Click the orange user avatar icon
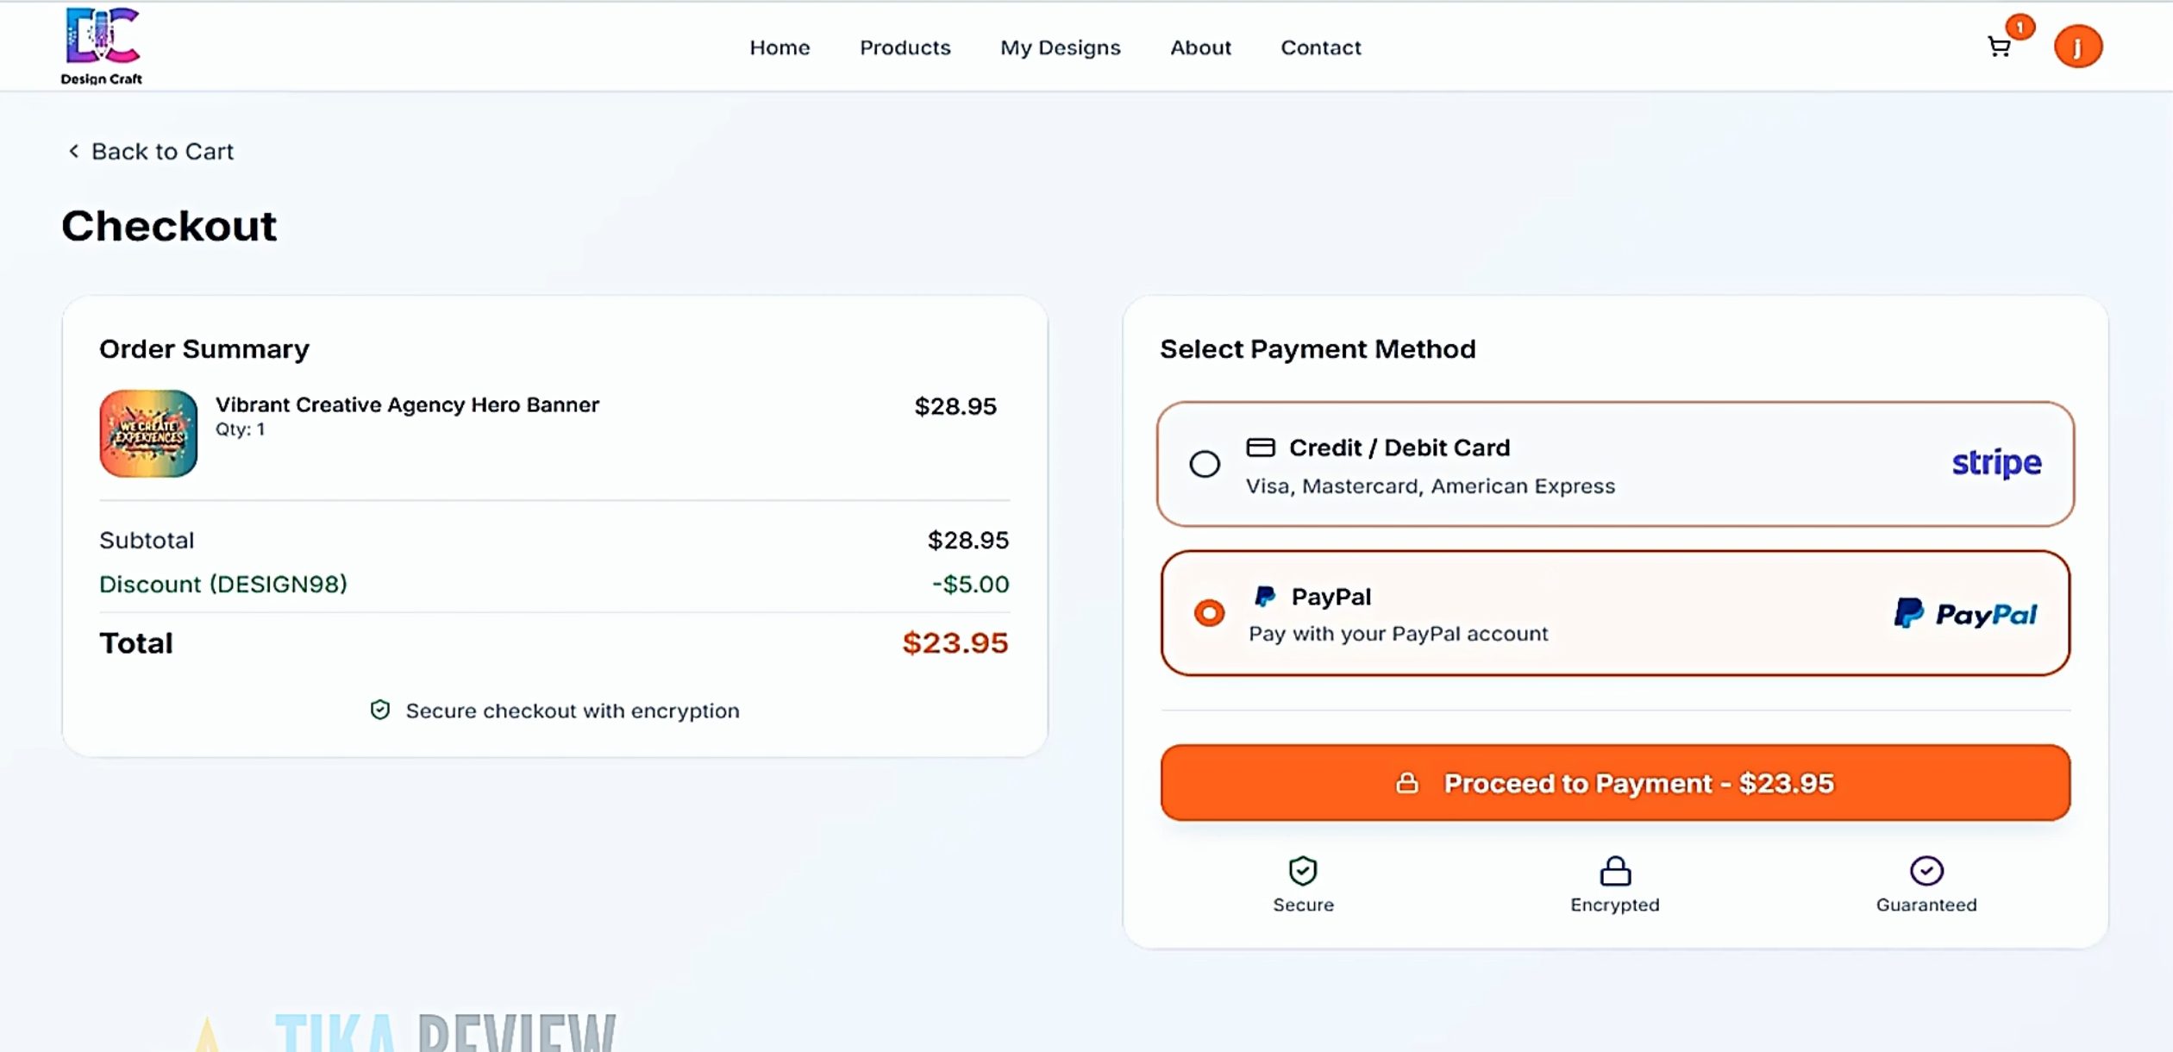 click(2077, 47)
